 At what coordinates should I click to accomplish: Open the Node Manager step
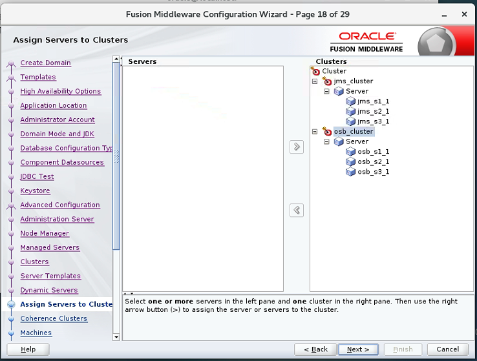(45, 233)
